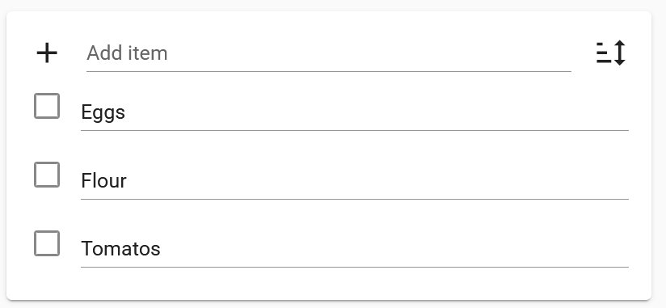Check off the last list item
Image resolution: width=666 pixels, height=308 pixels.
[47, 243]
